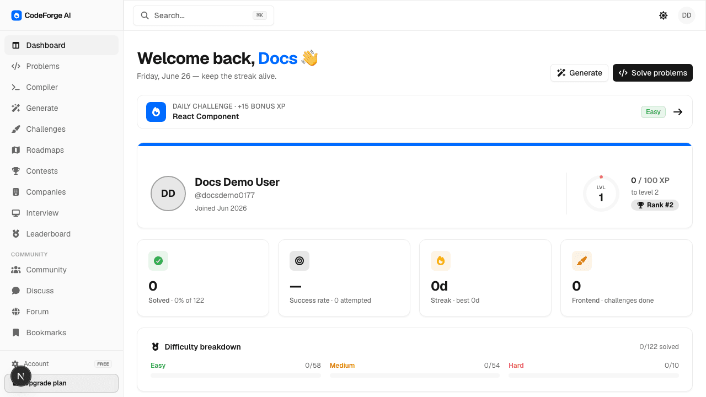Image resolution: width=706 pixels, height=397 pixels.
Task: Click the Success rate target icon
Action: click(x=299, y=261)
